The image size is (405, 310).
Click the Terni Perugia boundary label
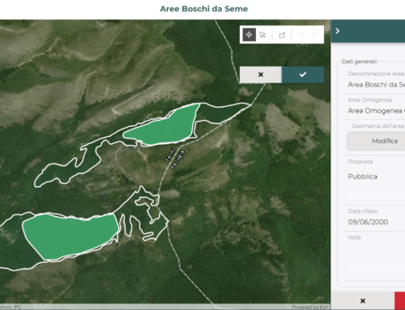[175, 159]
